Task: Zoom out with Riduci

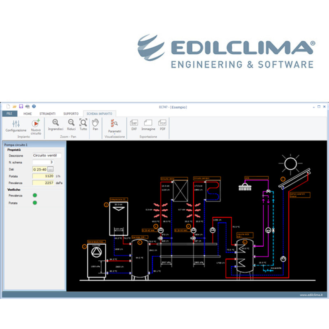Action: (71, 125)
